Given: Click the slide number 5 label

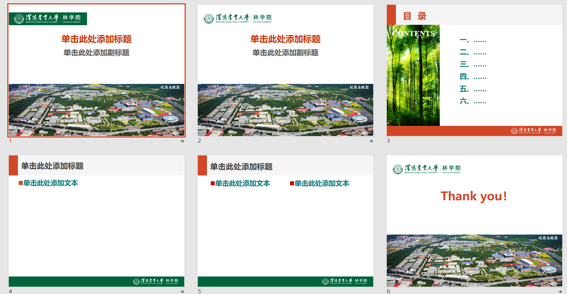Looking at the screenshot, I should (x=199, y=291).
